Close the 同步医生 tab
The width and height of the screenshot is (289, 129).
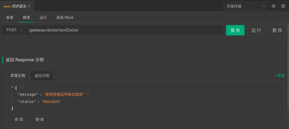[29, 6]
